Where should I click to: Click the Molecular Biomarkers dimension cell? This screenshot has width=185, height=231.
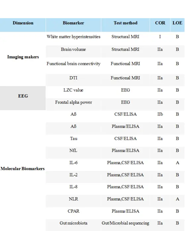click(23, 169)
